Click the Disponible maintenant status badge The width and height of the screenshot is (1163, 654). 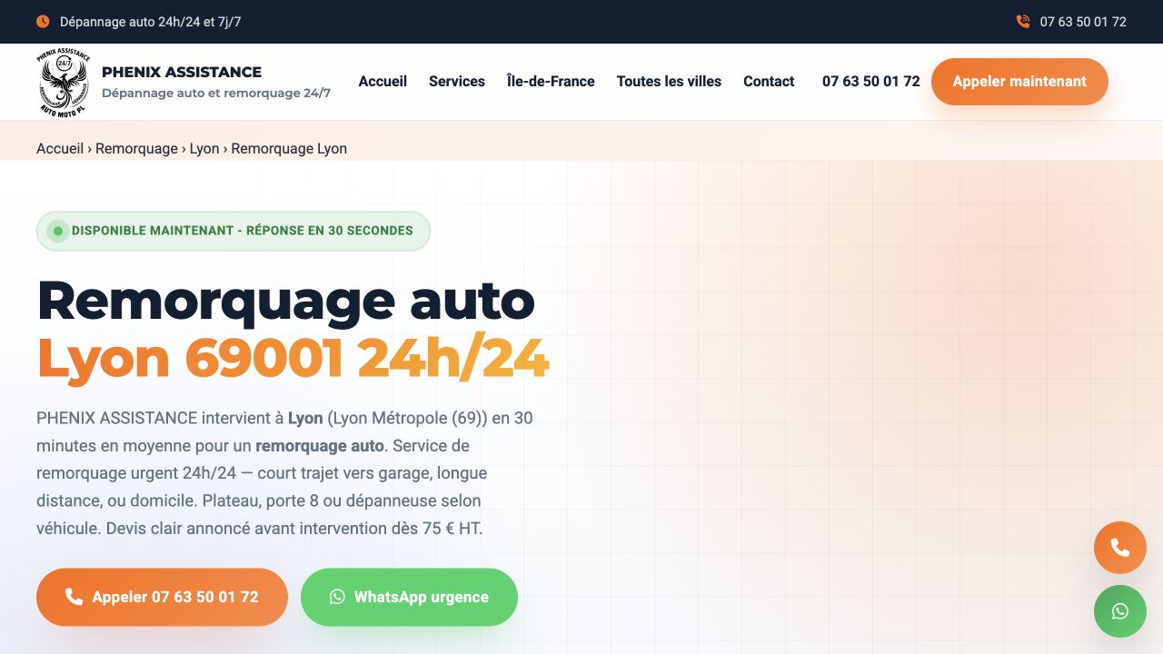coord(234,231)
